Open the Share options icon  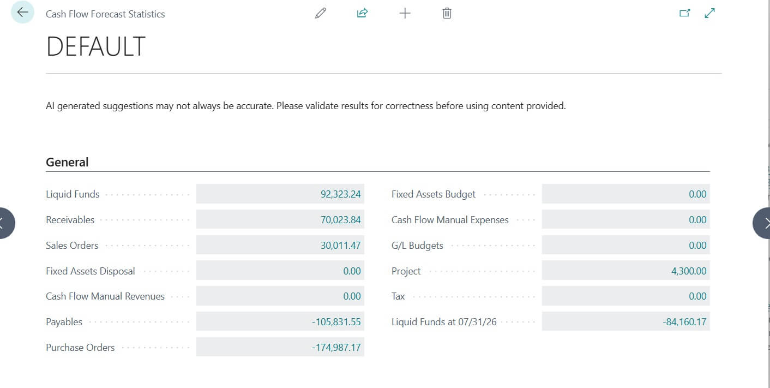362,13
